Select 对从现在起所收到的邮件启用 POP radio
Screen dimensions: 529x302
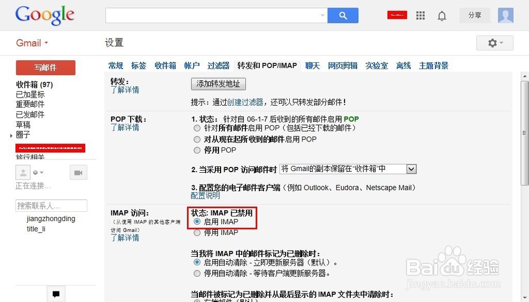pyautogui.click(x=197, y=139)
